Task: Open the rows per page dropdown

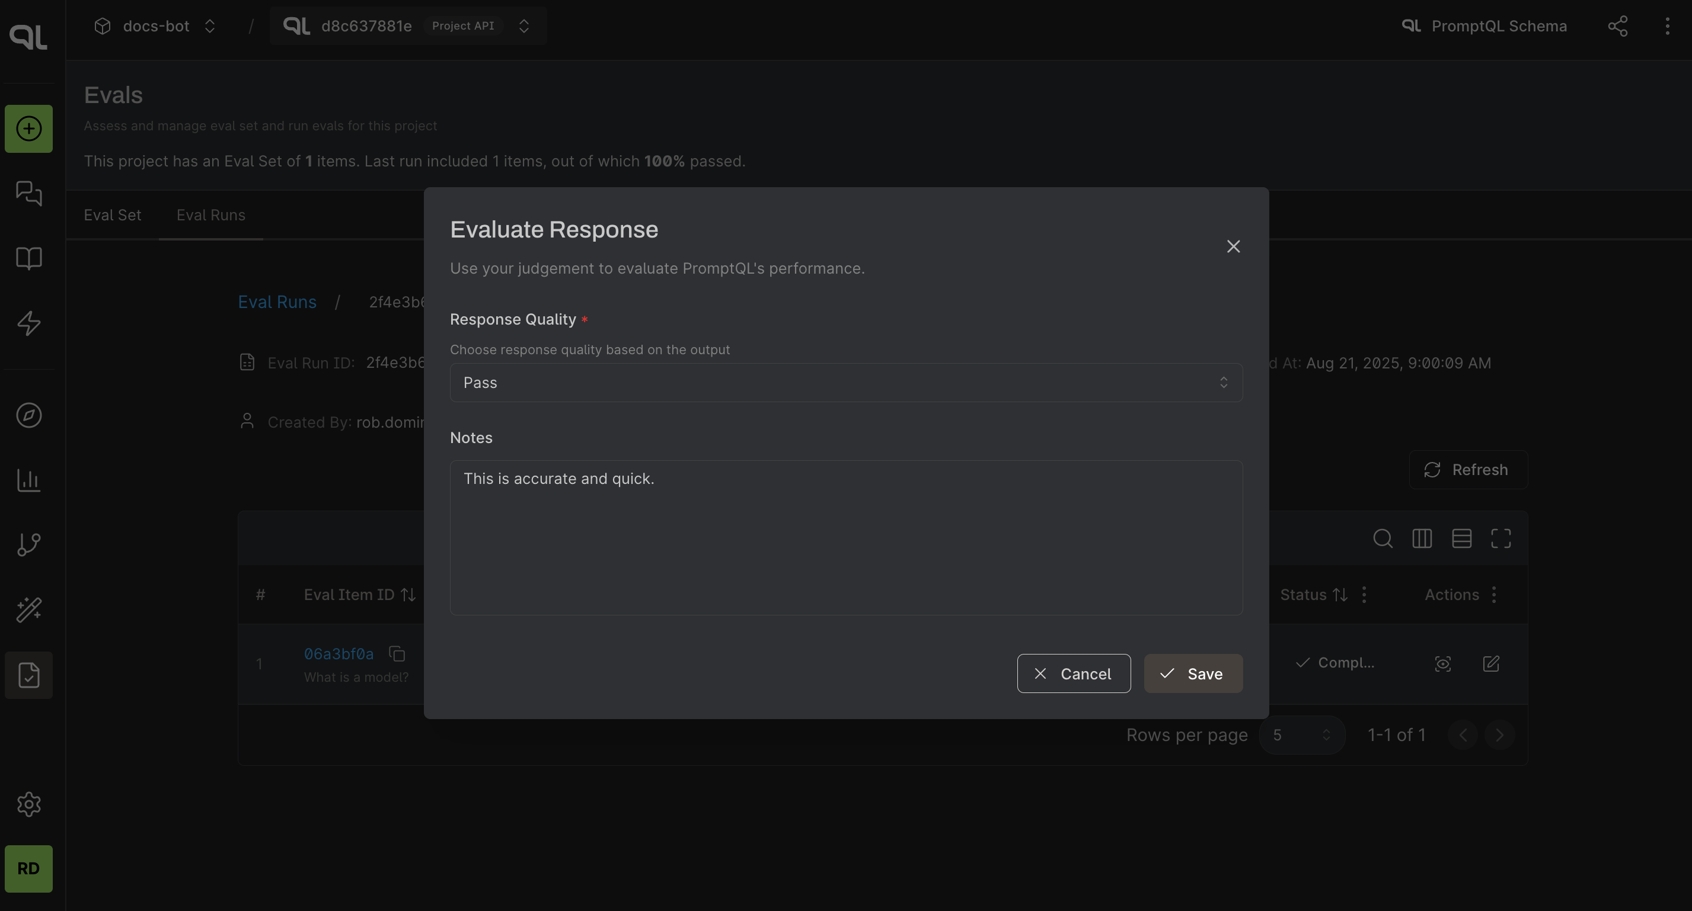Action: click(1302, 735)
